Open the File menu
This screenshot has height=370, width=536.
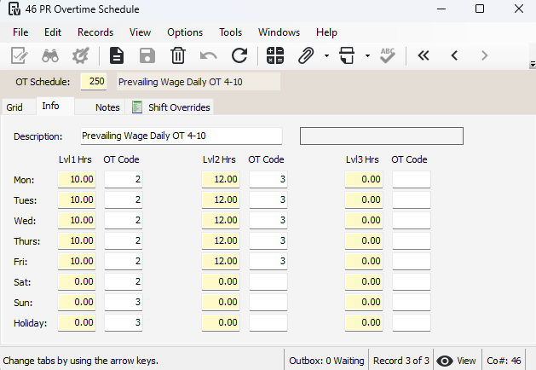point(20,32)
